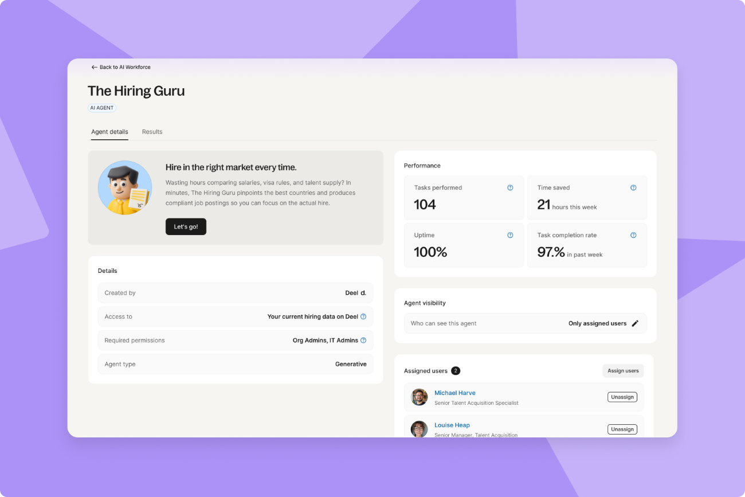This screenshot has height=497, width=745.
Task: Unassign Michael Harve from the agent
Action: coord(622,397)
